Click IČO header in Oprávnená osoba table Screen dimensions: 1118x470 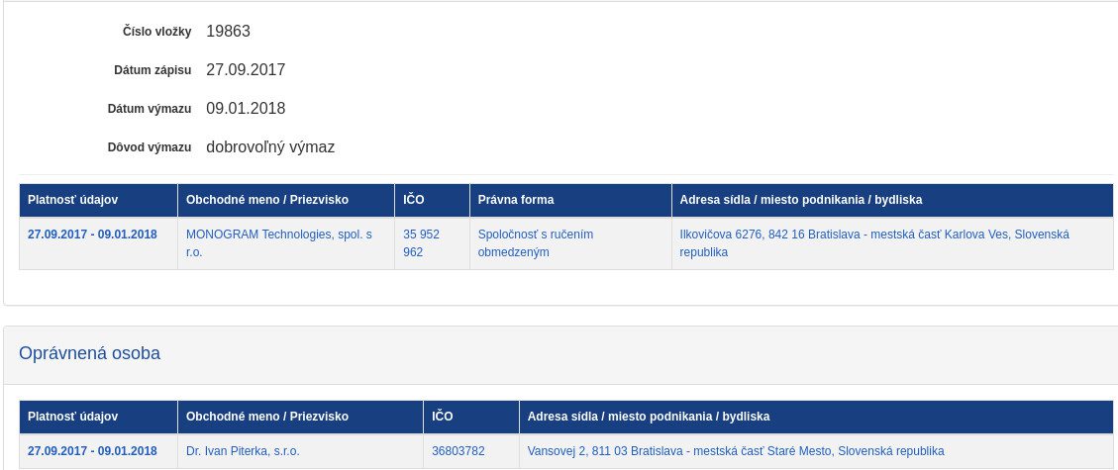tap(442, 417)
